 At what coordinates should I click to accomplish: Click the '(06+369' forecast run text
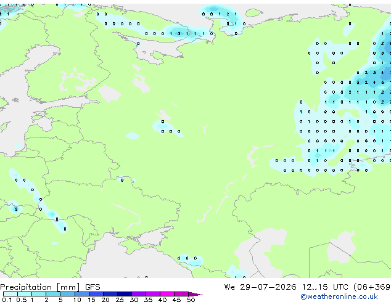click(372, 287)
